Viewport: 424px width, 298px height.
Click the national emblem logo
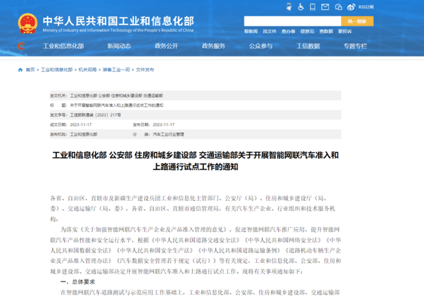pyautogui.click(x=28, y=24)
